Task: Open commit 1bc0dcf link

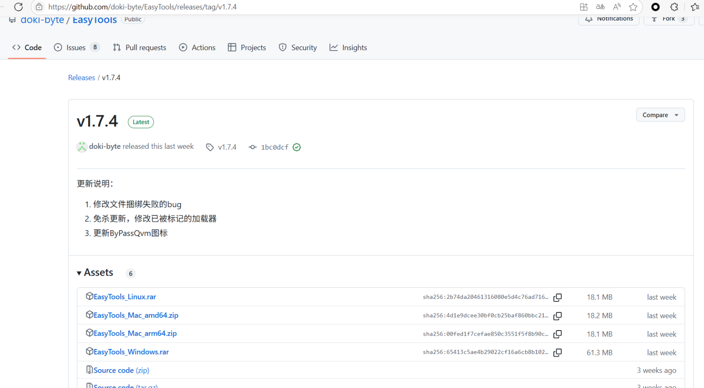Action: (x=275, y=147)
